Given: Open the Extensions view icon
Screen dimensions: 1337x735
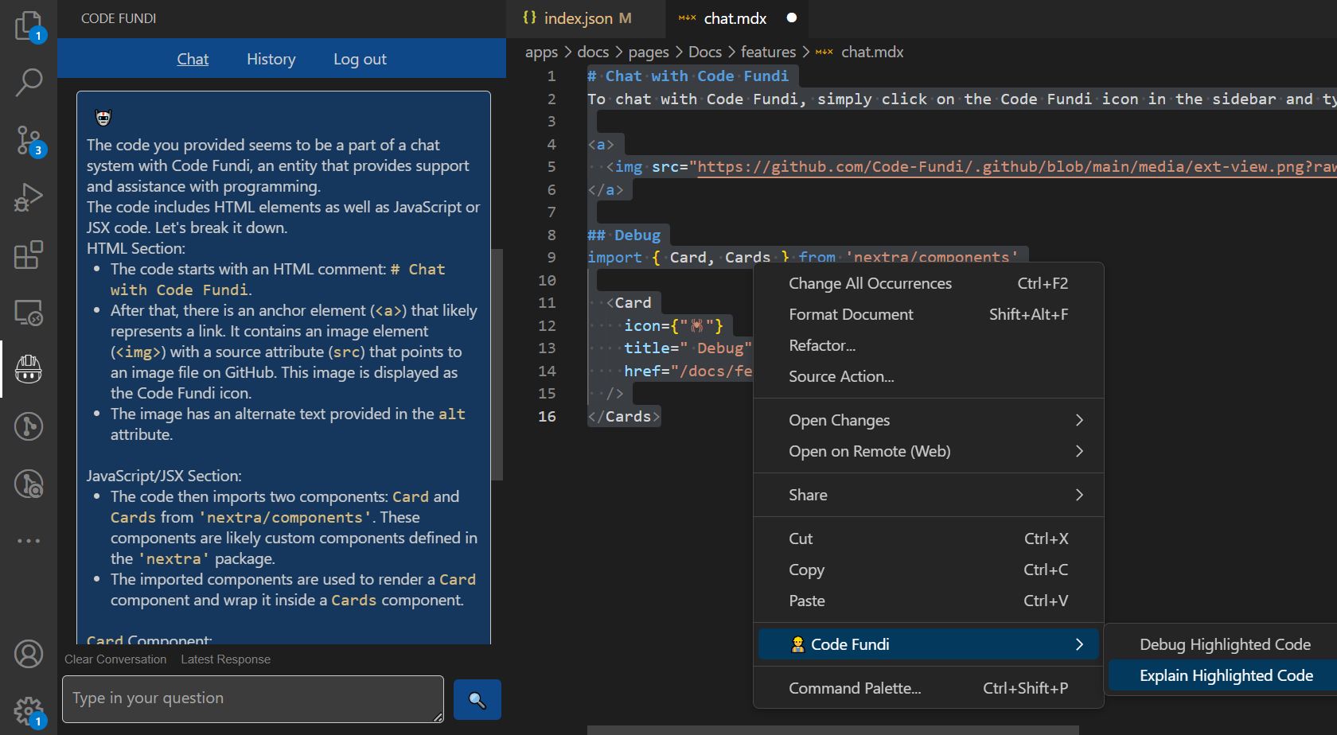Looking at the screenshot, I should [29, 255].
